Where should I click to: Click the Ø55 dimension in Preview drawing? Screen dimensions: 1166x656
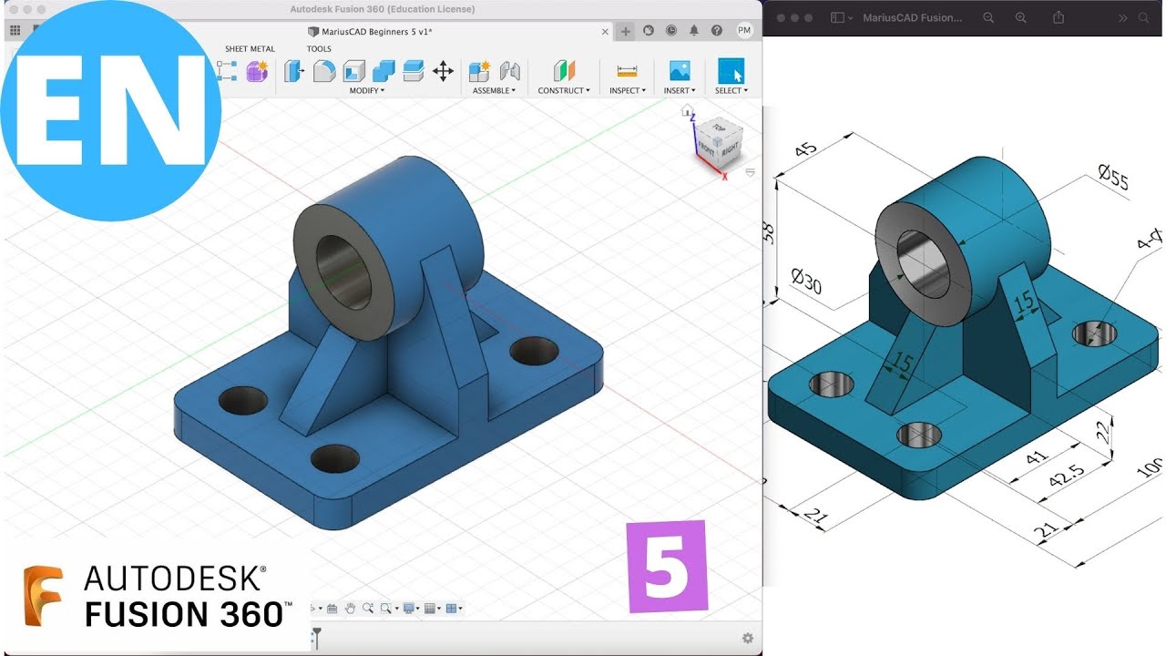[1113, 179]
